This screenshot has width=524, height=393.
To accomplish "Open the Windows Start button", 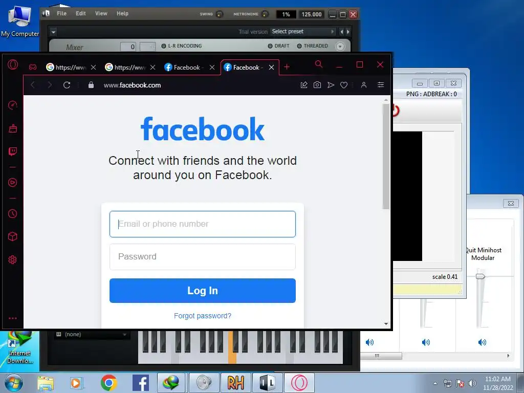I will point(14,383).
